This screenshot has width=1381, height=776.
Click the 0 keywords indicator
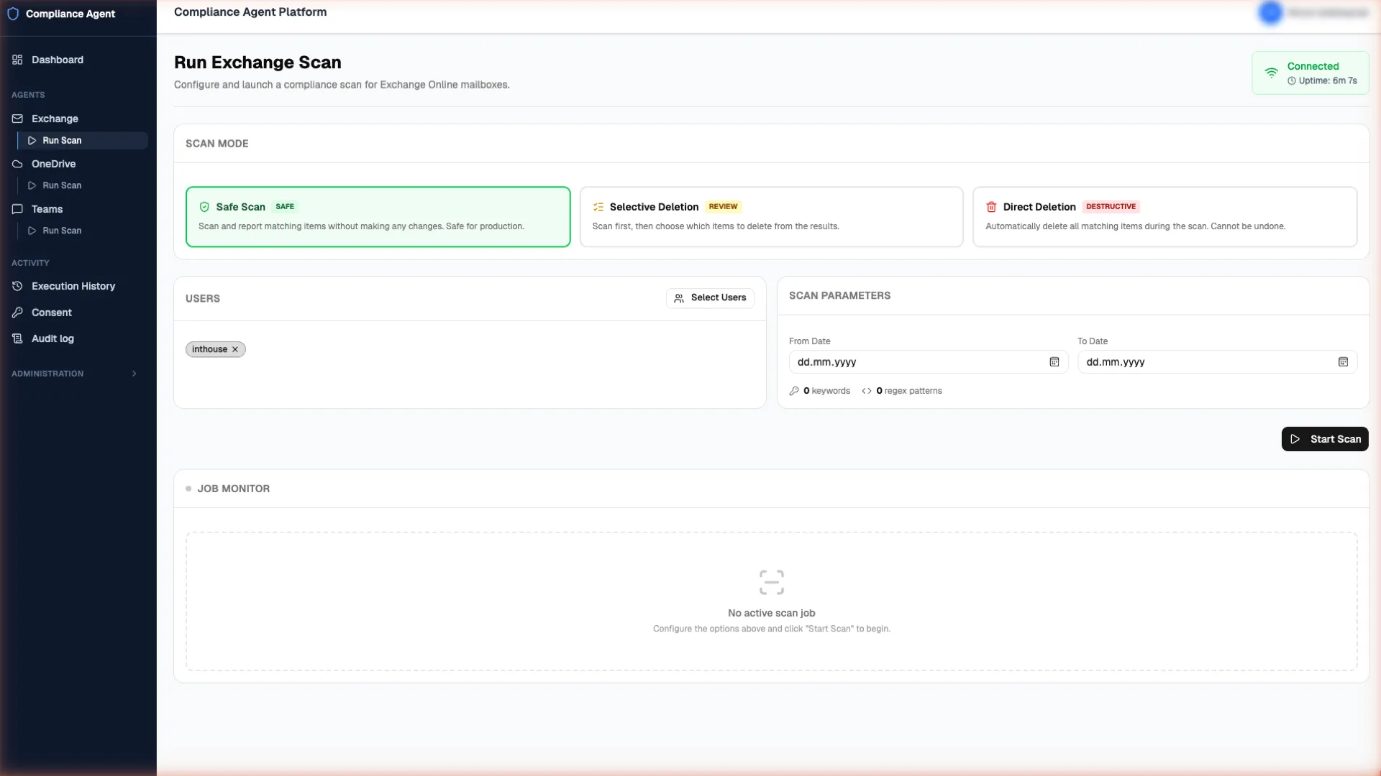pyautogui.click(x=819, y=391)
